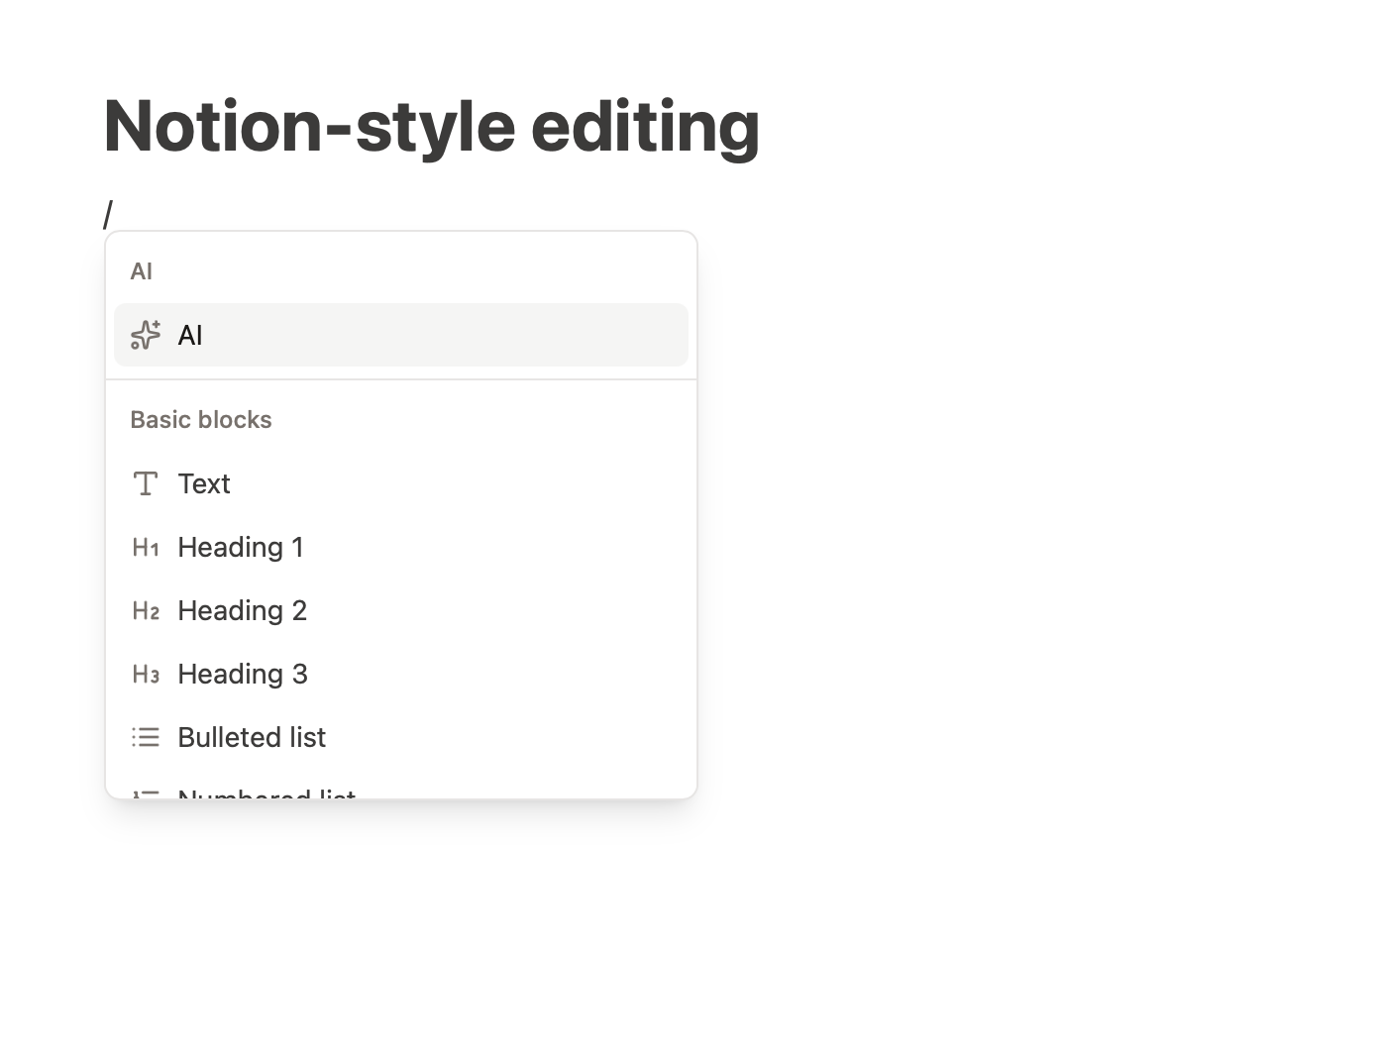Insert a Heading 1 block
Viewport: 1385px width, 1058px height.
coord(401,547)
